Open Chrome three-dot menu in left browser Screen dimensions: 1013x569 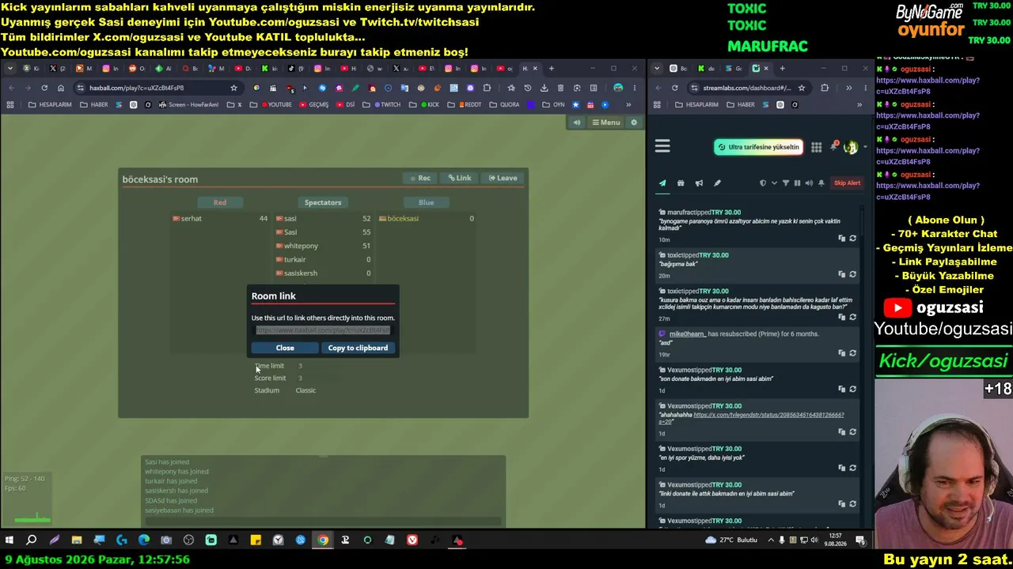click(634, 88)
